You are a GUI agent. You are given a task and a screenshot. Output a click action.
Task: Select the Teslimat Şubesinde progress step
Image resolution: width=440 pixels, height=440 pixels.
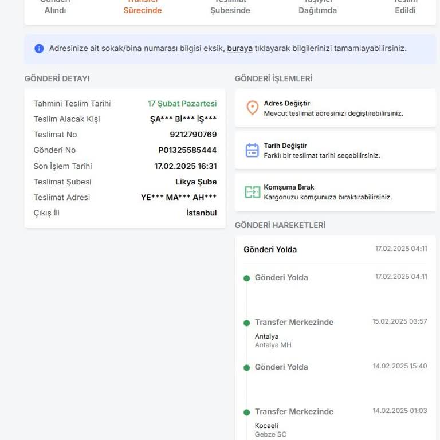230,6
